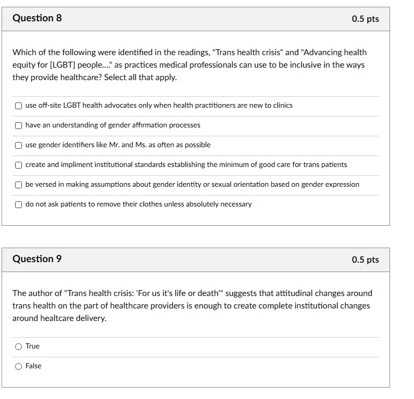This screenshot has width=414, height=399.
Task: Tick the gender affirmation processes checkbox
Action: 18,125
